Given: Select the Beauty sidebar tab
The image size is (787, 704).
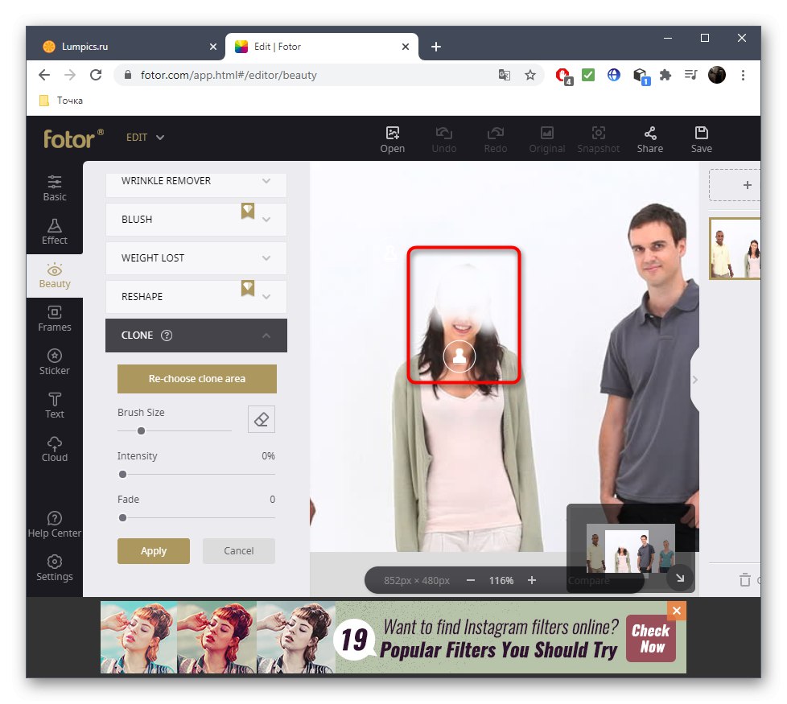Looking at the screenshot, I should coord(54,275).
